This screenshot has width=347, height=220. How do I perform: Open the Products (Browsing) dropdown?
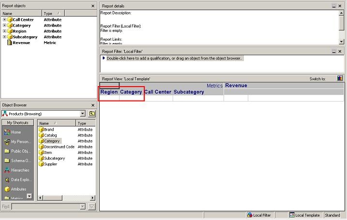click(x=83, y=114)
